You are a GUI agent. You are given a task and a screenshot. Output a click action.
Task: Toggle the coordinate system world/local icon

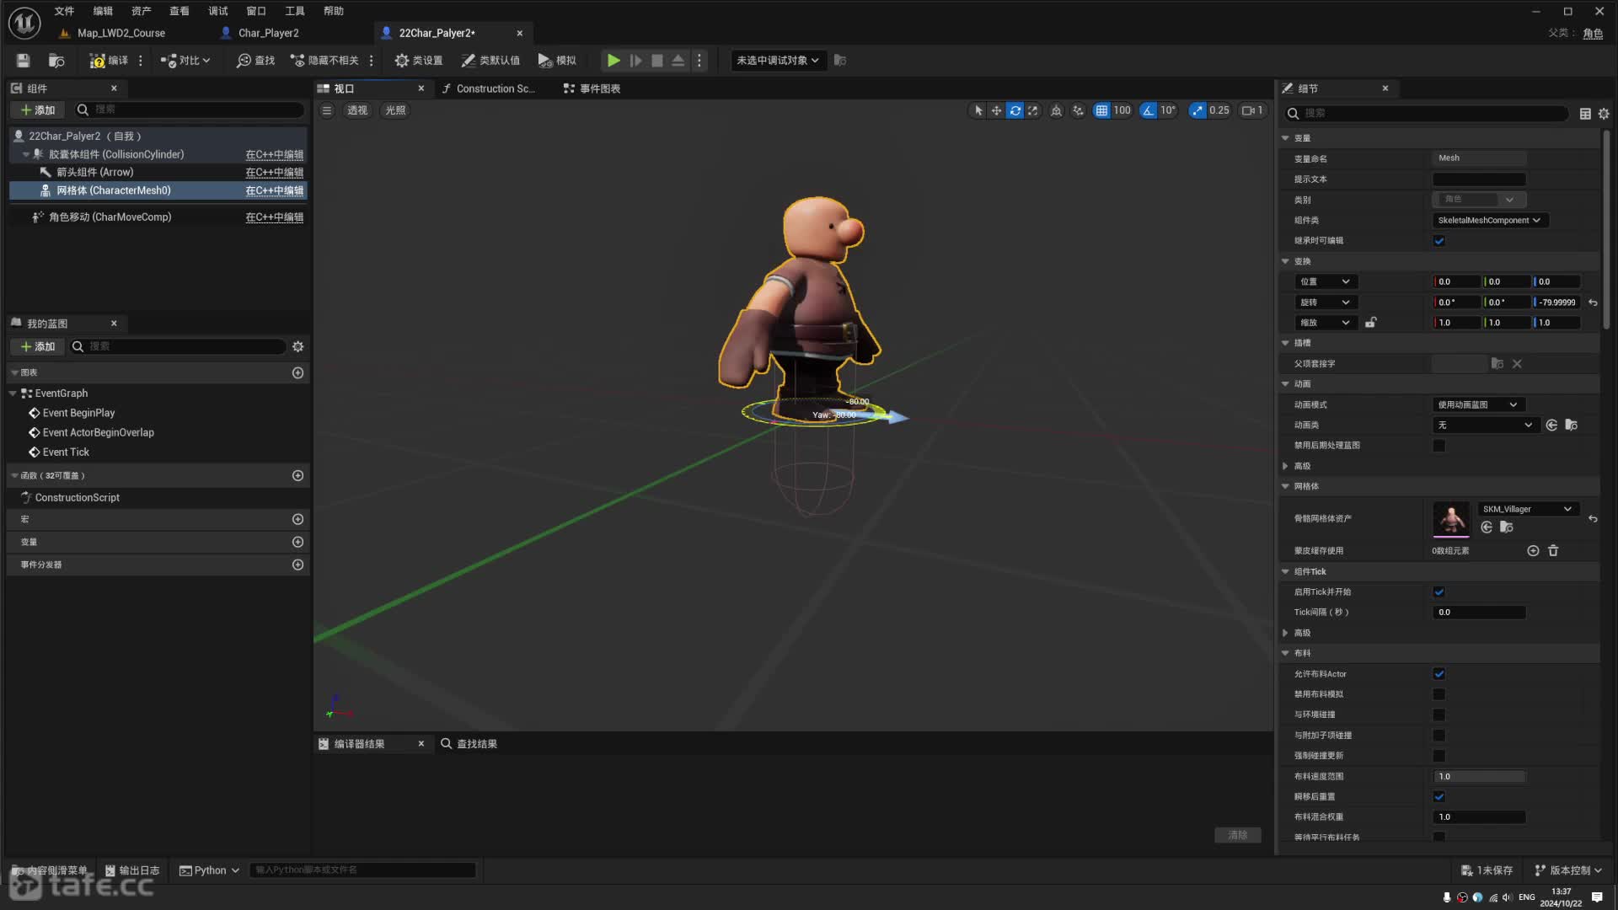(1057, 110)
